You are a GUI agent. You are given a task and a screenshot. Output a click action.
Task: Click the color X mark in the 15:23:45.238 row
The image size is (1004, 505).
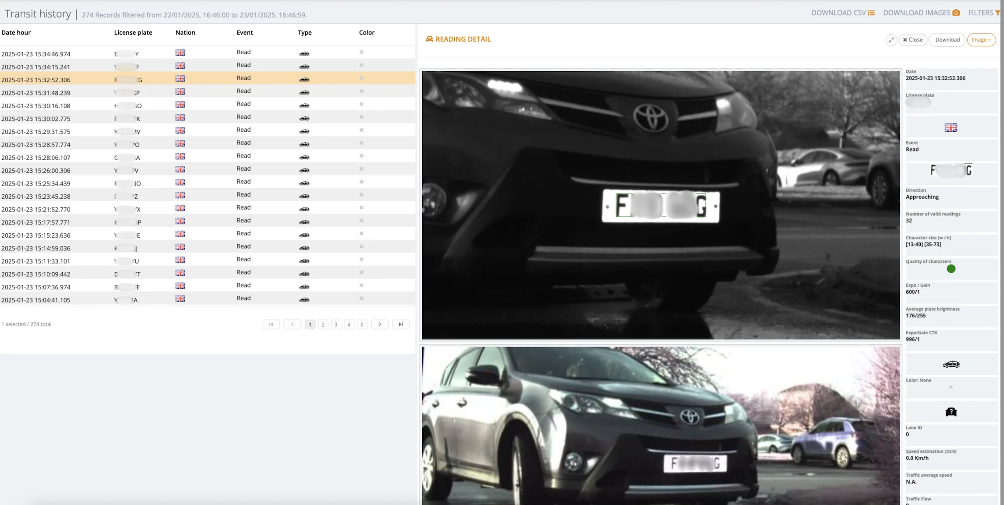[361, 195]
